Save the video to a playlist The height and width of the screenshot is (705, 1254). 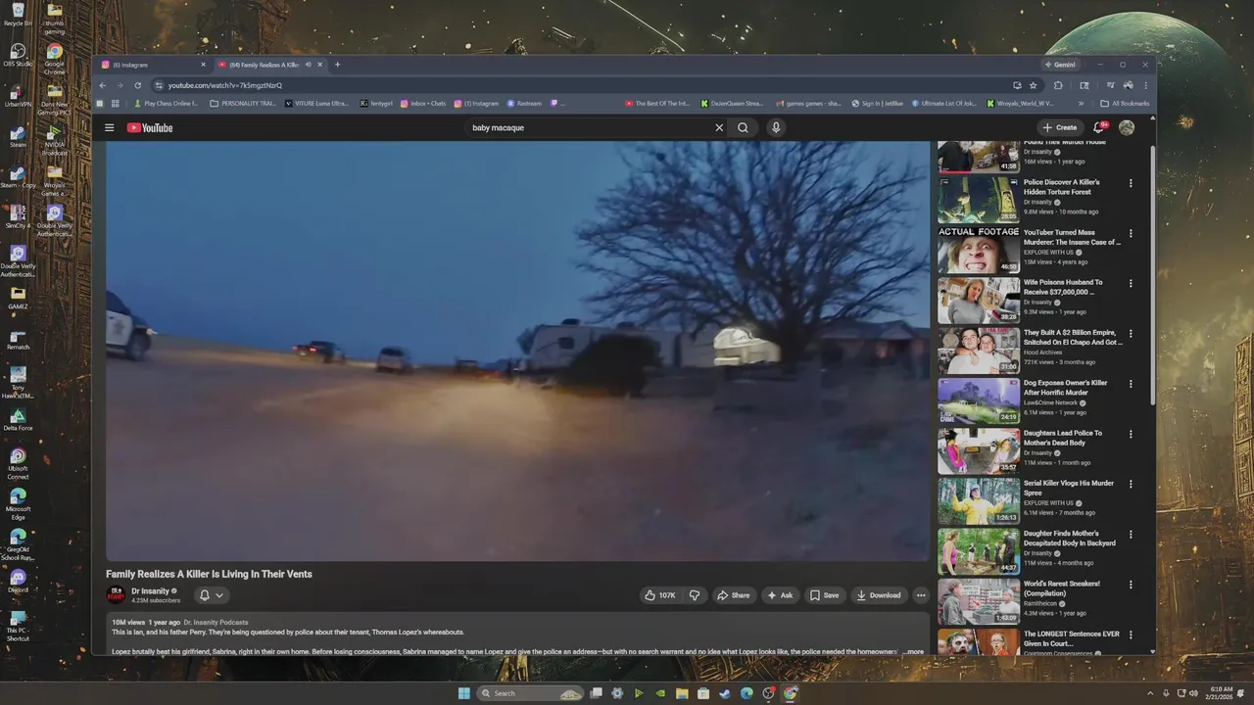click(x=824, y=595)
